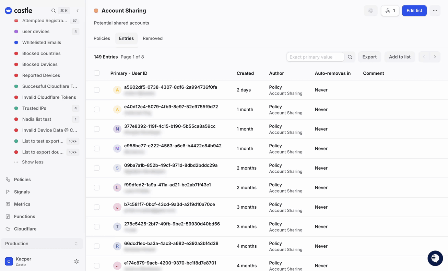Click avatar M for c958bc77 entry
This screenshot has width=448, height=271.
117,148
